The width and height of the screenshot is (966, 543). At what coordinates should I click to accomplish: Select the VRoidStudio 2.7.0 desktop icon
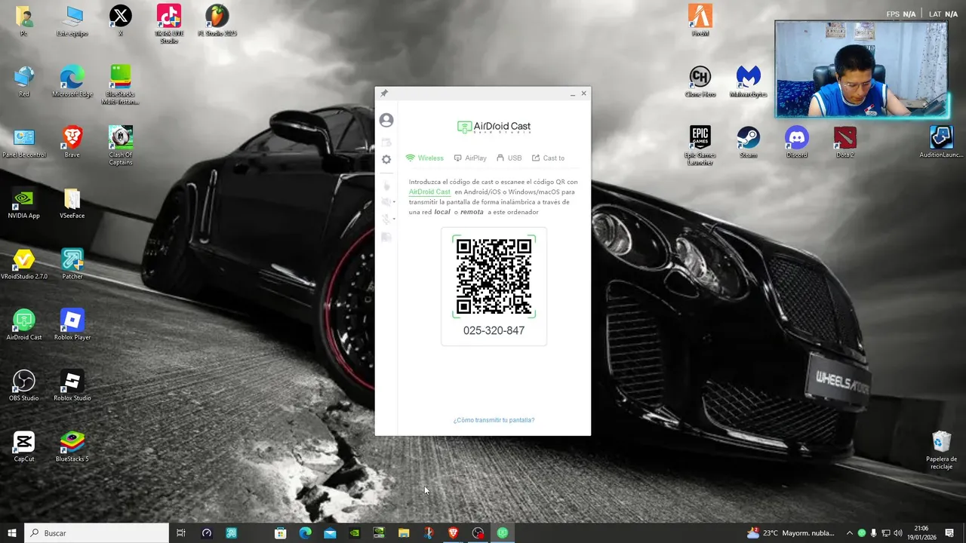tap(24, 264)
